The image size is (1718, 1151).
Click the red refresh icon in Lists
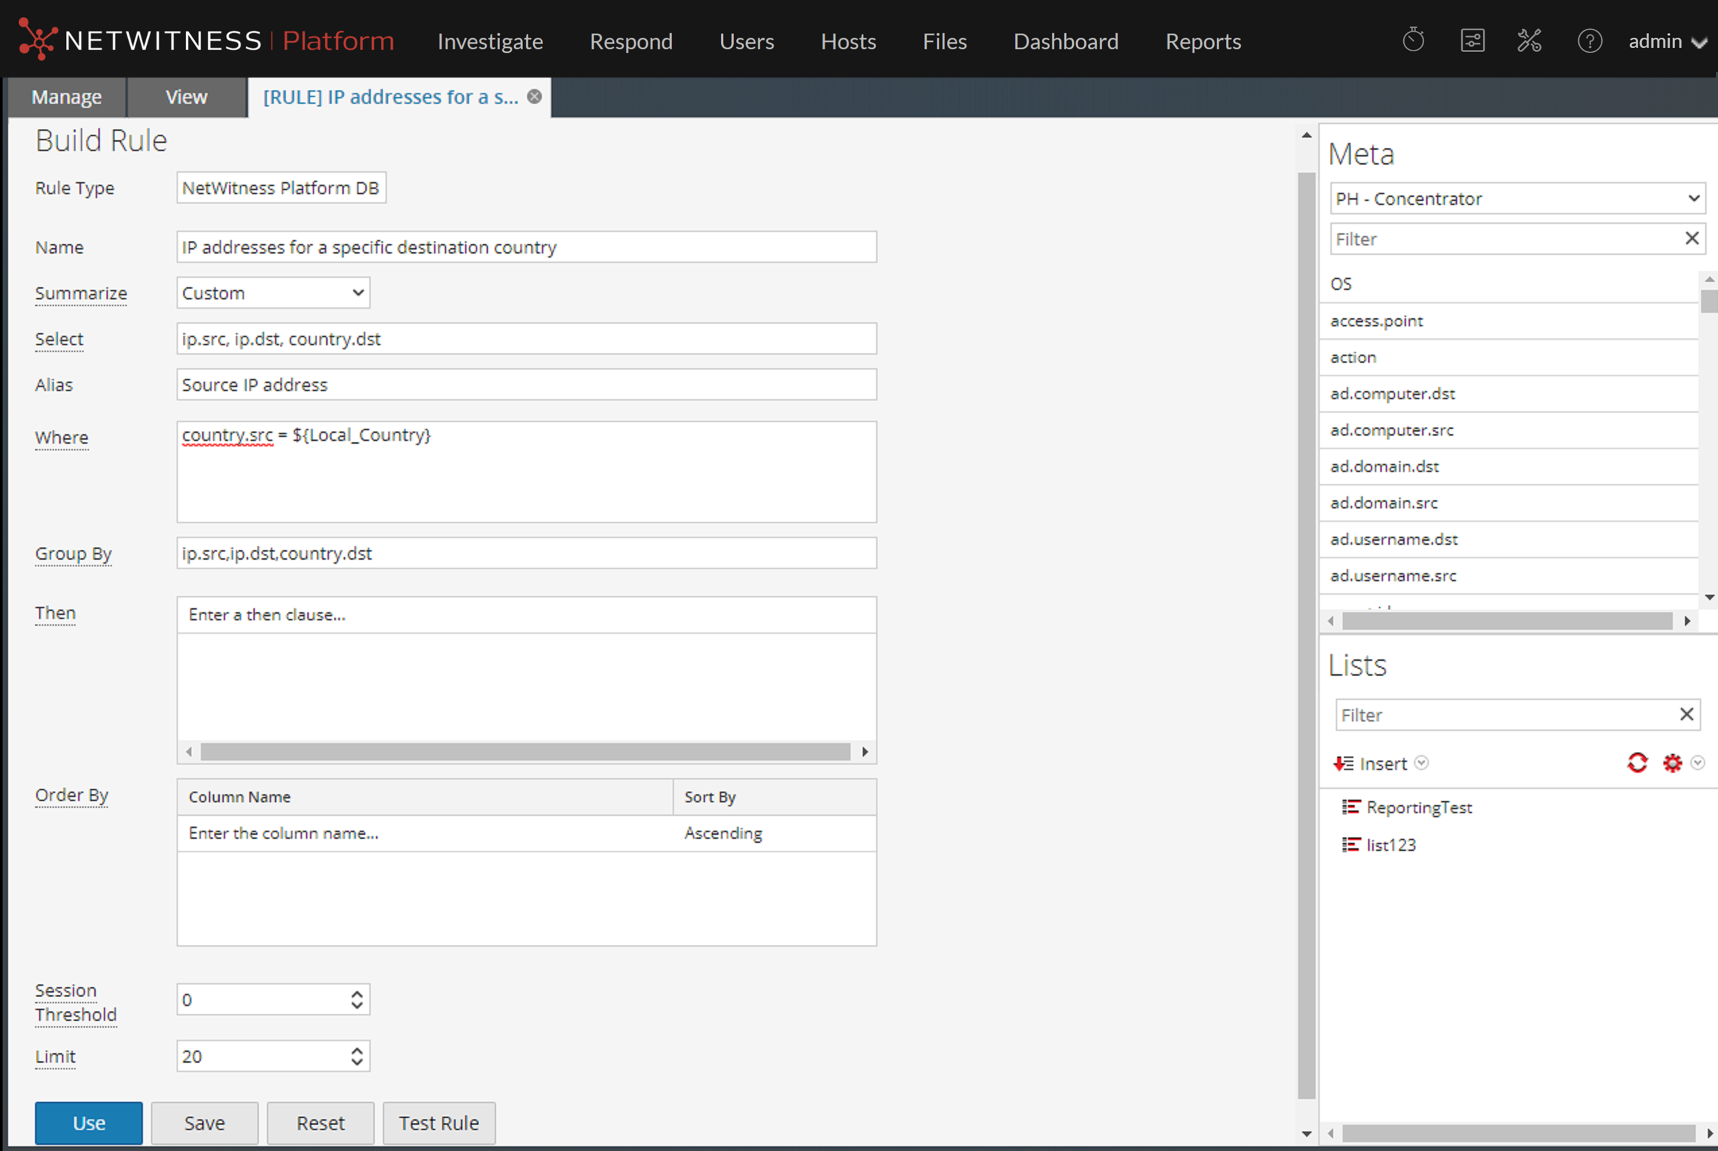click(x=1636, y=763)
